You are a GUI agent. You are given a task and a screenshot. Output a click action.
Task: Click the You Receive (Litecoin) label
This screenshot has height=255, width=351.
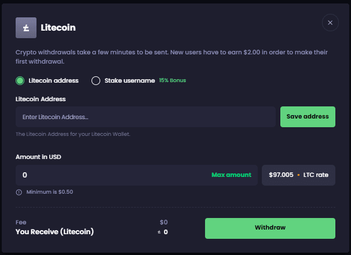(x=54, y=232)
